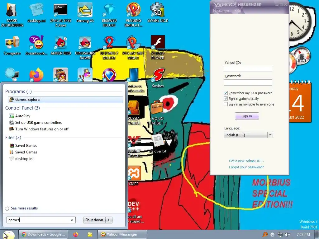
Task: Open the Among Us desktop shortcut
Action: point(85,12)
